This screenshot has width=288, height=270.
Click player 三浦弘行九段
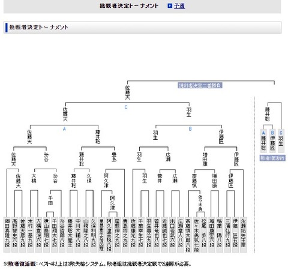[x=227, y=235]
